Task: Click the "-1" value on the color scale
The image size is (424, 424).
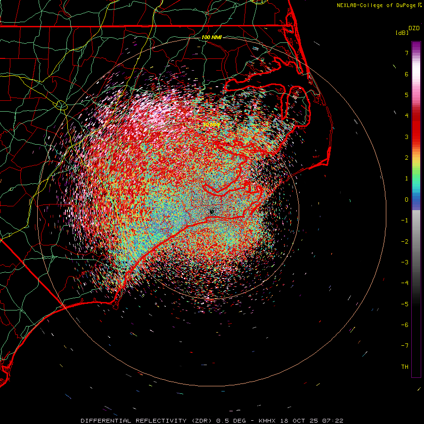Action: point(405,220)
